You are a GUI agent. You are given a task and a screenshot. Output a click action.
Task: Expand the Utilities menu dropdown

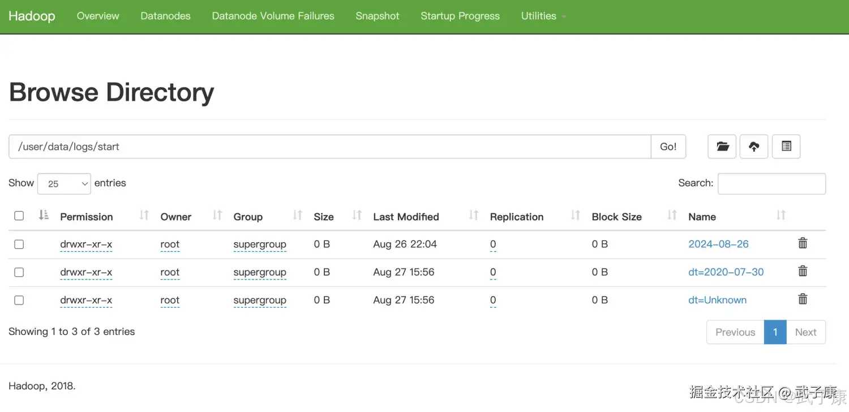(x=543, y=16)
